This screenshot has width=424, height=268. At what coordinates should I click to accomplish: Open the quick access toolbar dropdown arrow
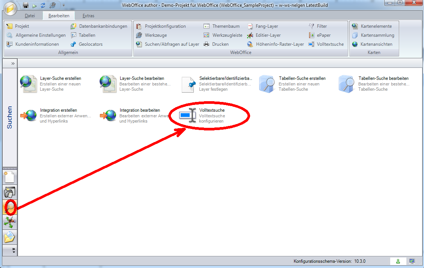click(x=63, y=6)
